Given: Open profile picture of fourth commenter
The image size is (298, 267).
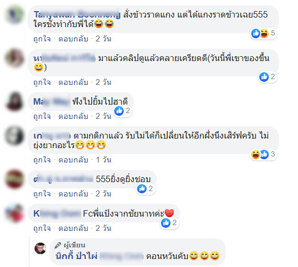Looking at the screenshot, I should [x=15, y=135].
